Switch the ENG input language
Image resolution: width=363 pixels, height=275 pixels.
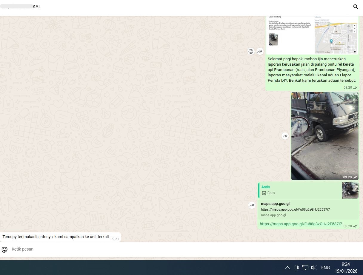tap(325, 268)
